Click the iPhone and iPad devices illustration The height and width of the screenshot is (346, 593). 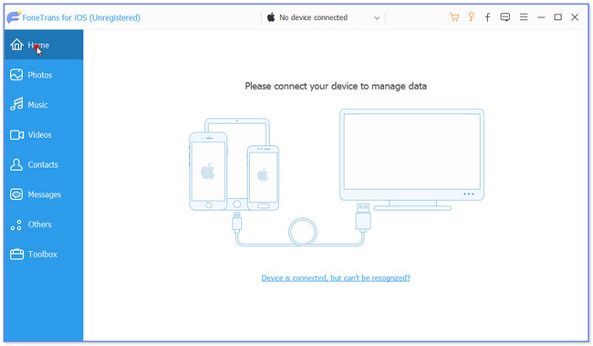(x=234, y=164)
